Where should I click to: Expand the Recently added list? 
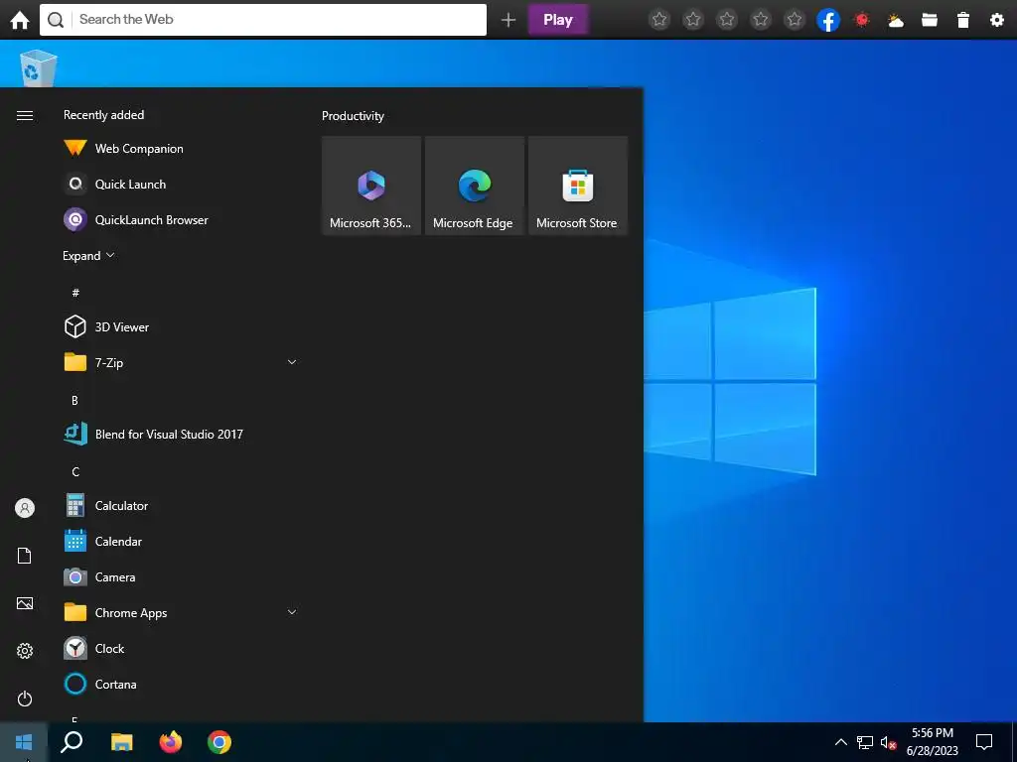coord(88,255)
